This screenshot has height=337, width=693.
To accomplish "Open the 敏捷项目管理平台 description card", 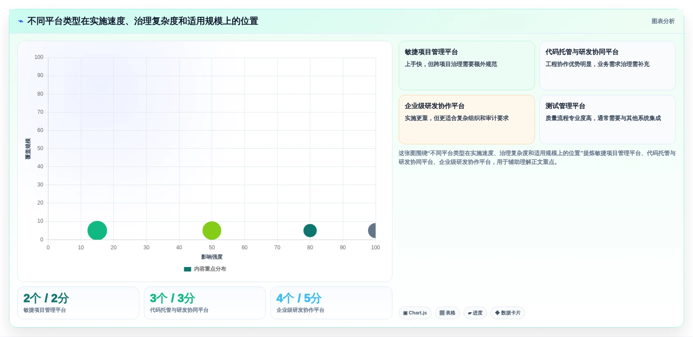I will tap(467, 66).
